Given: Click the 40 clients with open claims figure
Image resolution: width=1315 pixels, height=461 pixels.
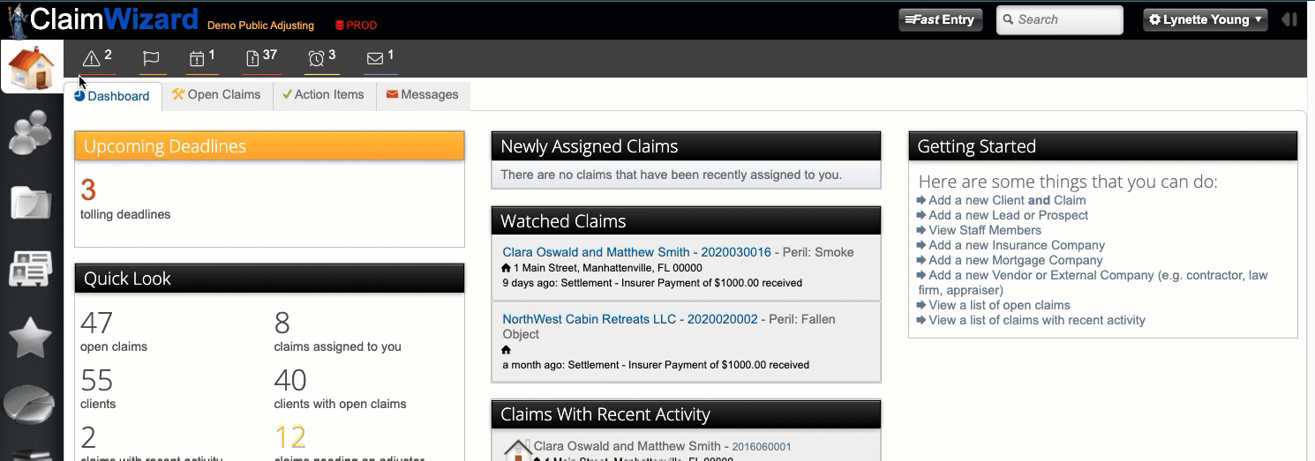Looking at the screenshot, I should 290,380.
